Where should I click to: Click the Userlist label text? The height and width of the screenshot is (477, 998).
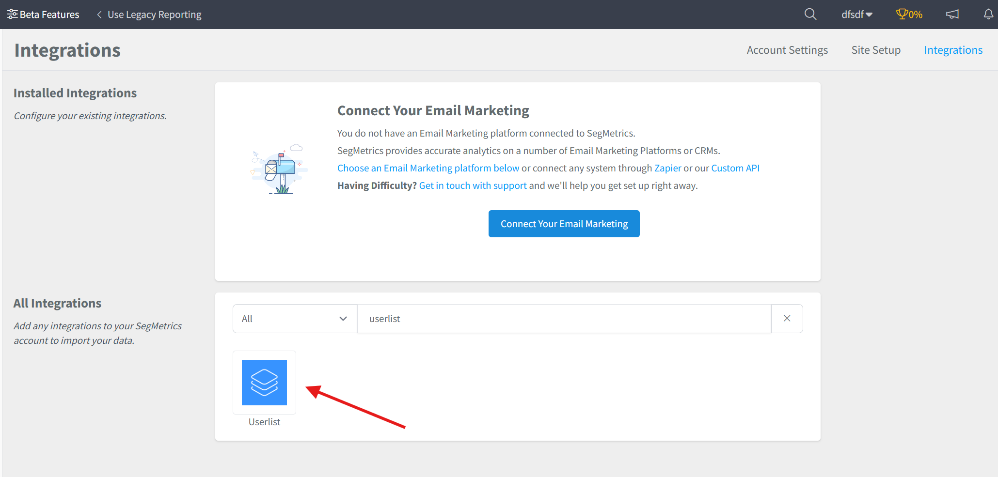click(x=264, y=422)
